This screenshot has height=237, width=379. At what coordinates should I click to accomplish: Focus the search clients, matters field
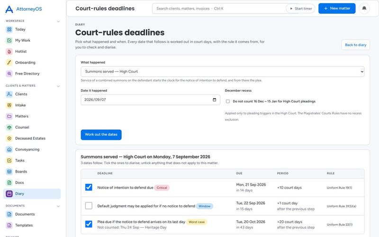[219, 9]
